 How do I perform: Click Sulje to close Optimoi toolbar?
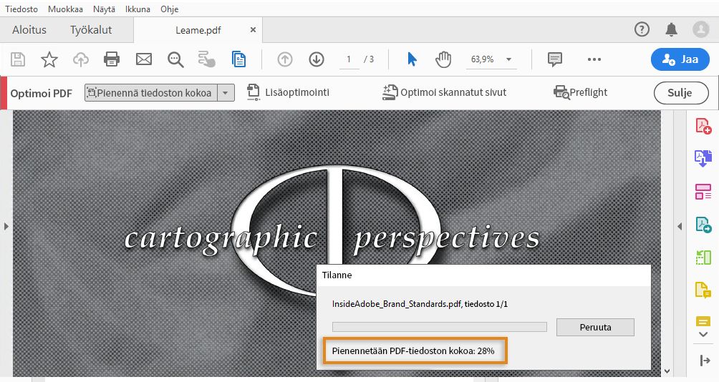click(x=681, y=93)
